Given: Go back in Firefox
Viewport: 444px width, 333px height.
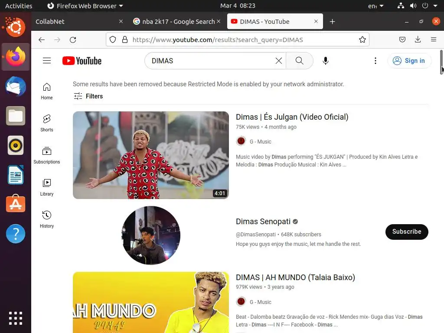Looking at the screenshot, I should click(42, 39).
